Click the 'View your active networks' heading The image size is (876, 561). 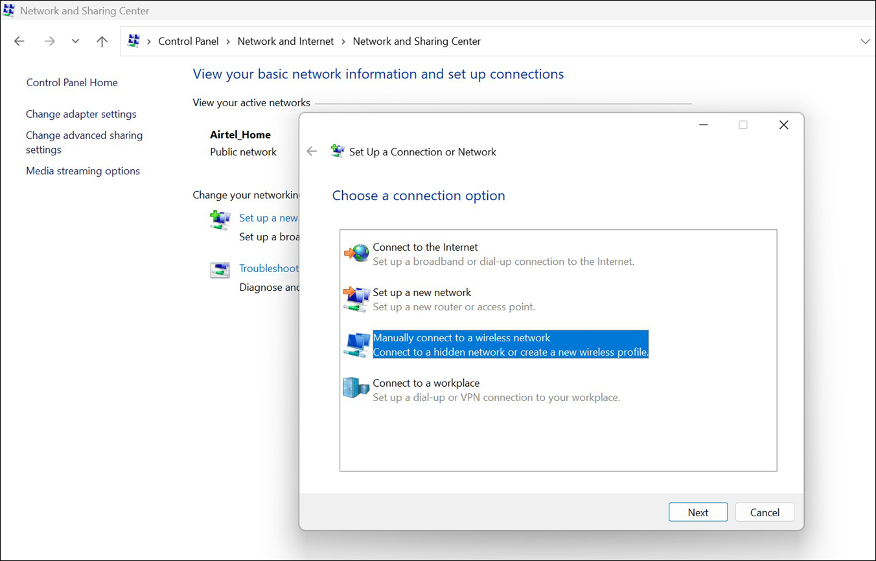pos(251,102)
